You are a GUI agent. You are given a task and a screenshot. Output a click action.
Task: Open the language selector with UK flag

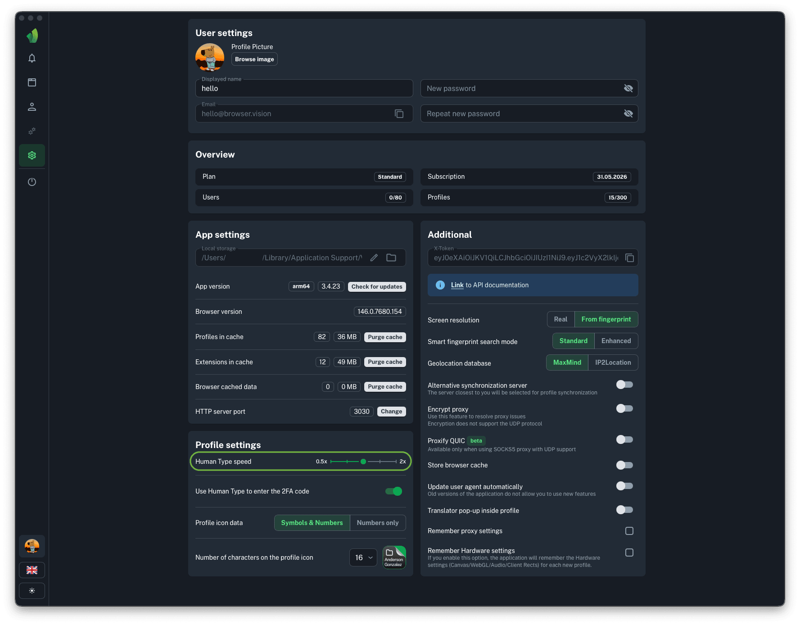coord(32,570)
